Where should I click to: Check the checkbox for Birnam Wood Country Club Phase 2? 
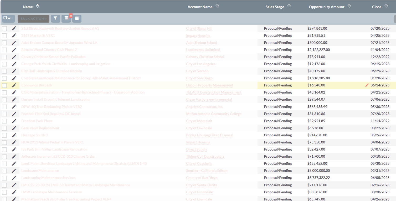(x=4, y=50)
